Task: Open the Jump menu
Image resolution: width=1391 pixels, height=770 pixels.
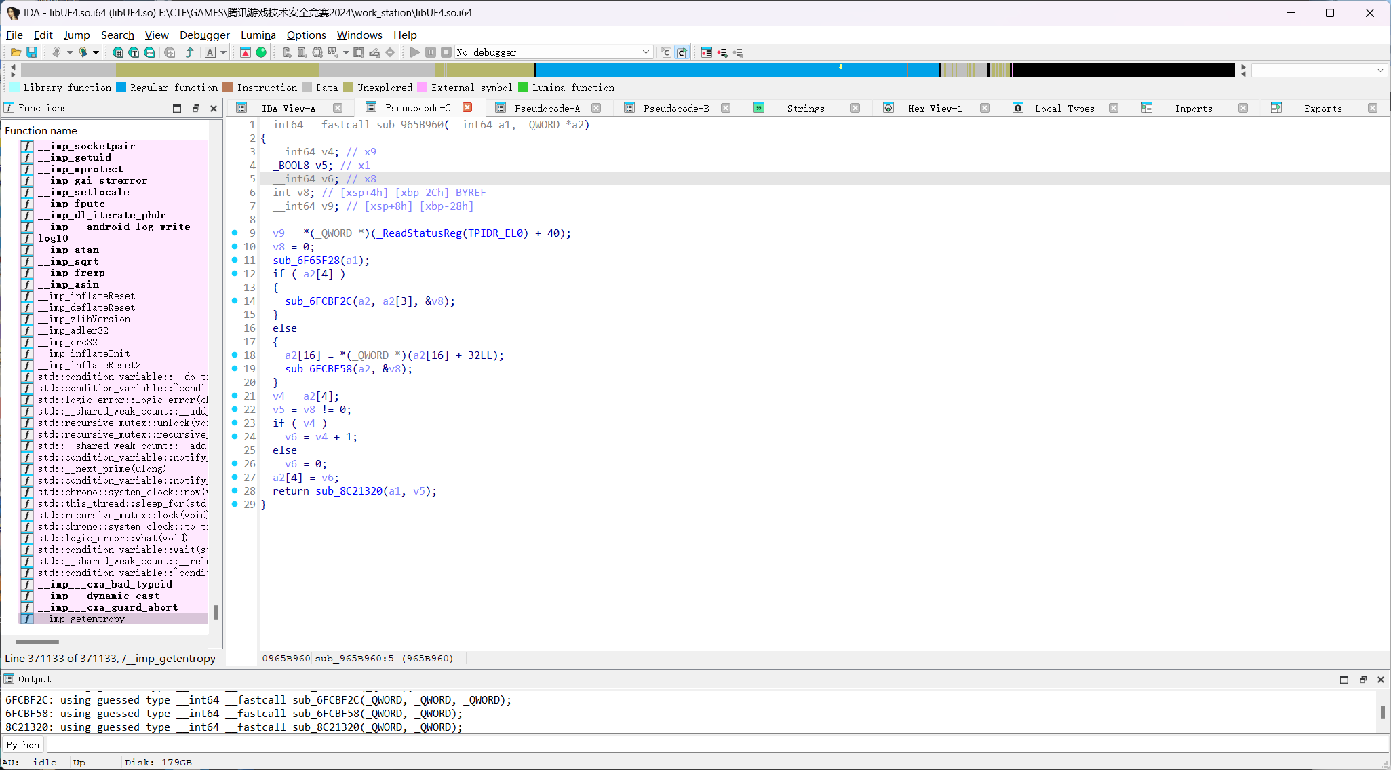Action: tap(77, 35)
